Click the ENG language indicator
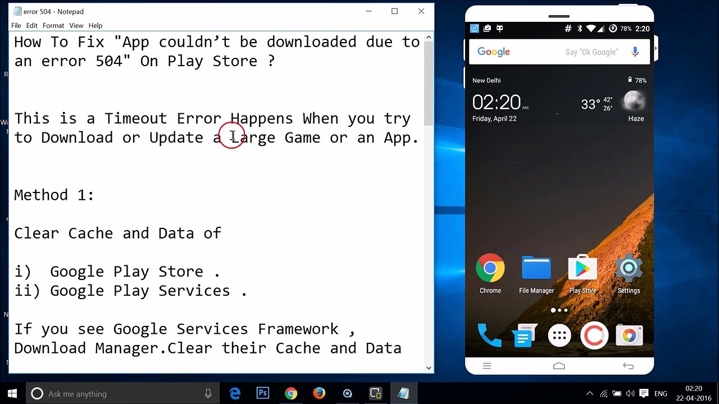719x404 pixels. pos(661,394)
